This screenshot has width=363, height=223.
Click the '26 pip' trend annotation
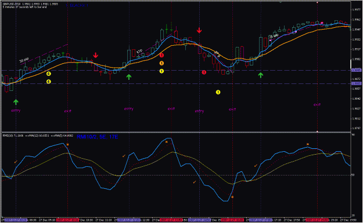pyautogui.click(x=274, y=36)
